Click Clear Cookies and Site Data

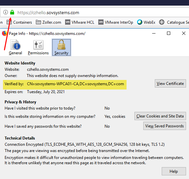coord(160,116)
